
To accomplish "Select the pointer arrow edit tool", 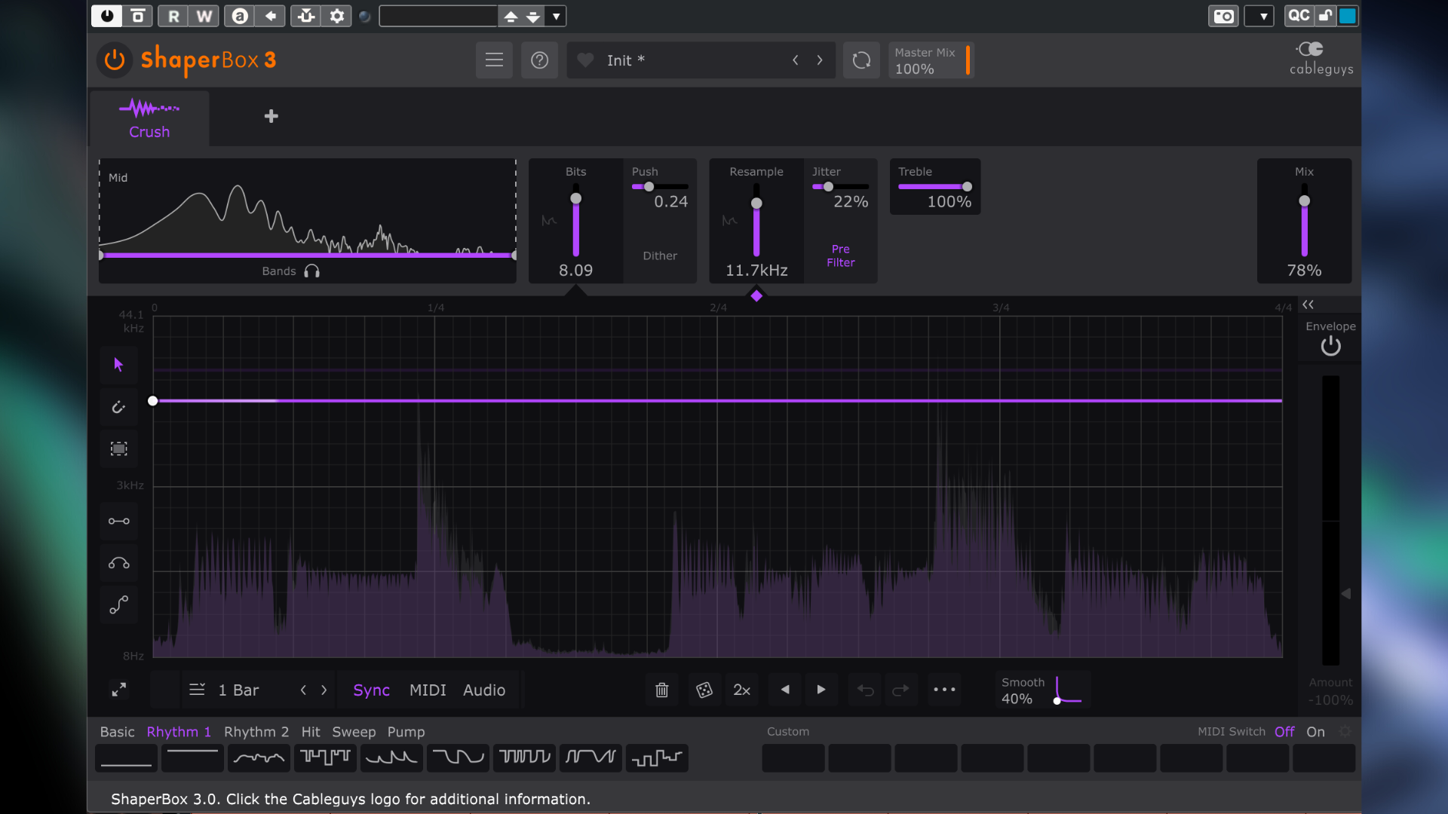I will tap(118, 365).
